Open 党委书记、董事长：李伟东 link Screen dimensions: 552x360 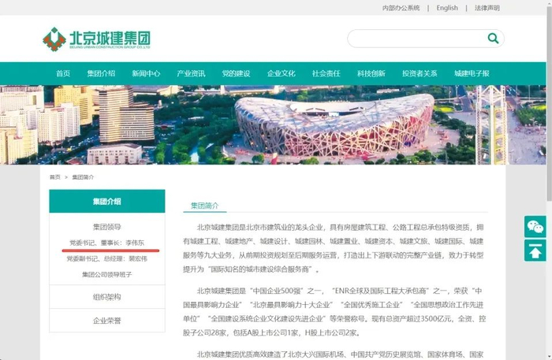click(x=107, y=243)
